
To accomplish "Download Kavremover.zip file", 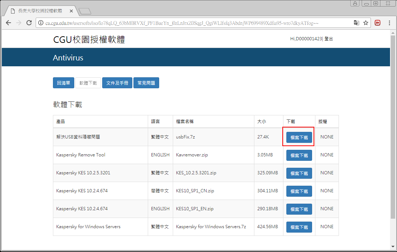I will click(x=299, y=155).
